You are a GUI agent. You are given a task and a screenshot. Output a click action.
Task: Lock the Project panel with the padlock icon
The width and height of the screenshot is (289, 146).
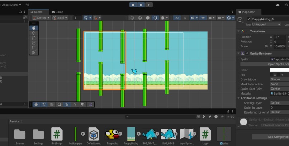pyautogui.click(x=228, y=111)
